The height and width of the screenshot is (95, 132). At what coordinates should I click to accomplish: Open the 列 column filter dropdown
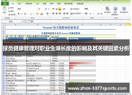pyautogui.click(x=25, y=39)
